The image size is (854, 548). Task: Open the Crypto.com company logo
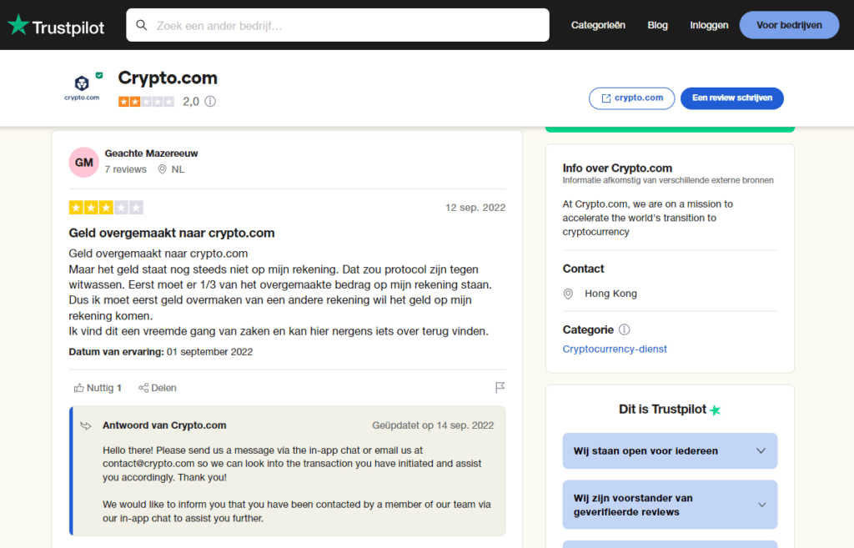click(82, 88)
